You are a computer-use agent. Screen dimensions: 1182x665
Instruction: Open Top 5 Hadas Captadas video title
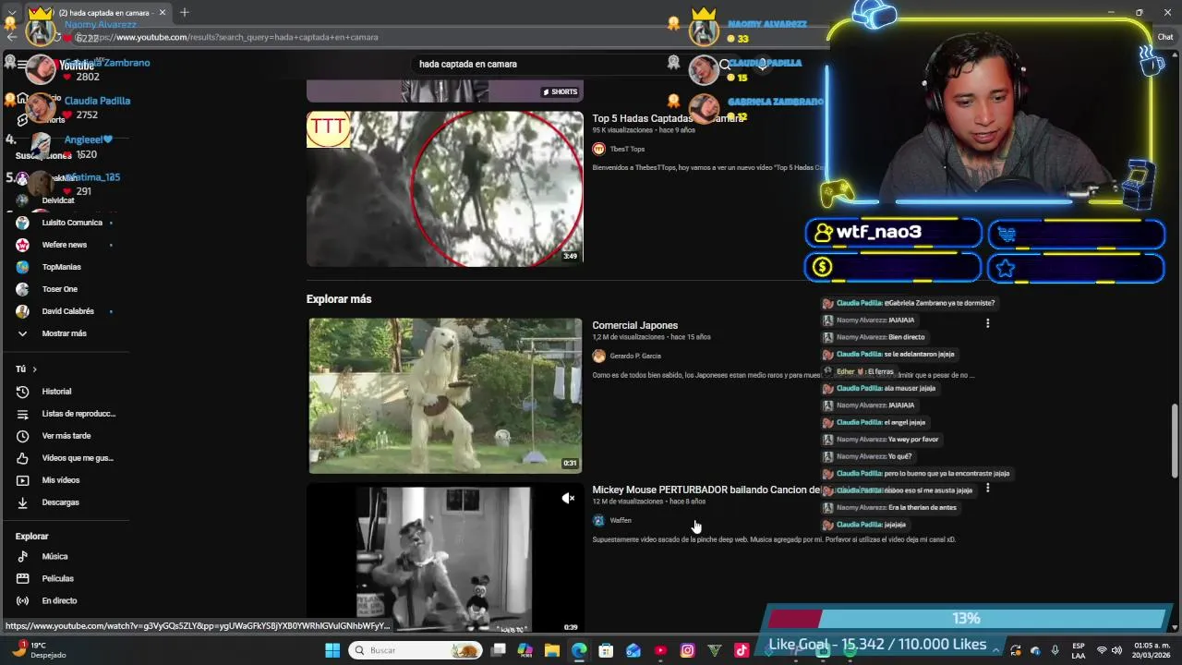click(x=667, y=118)
